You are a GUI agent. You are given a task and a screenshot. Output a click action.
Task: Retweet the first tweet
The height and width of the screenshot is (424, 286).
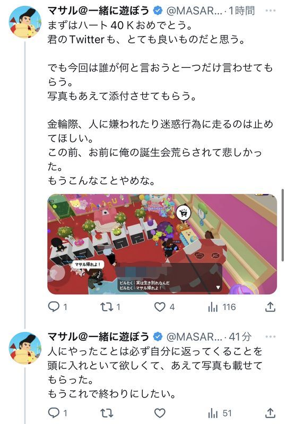tap(110, 307)
